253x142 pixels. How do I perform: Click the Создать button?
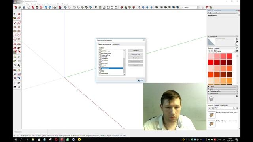136,58
